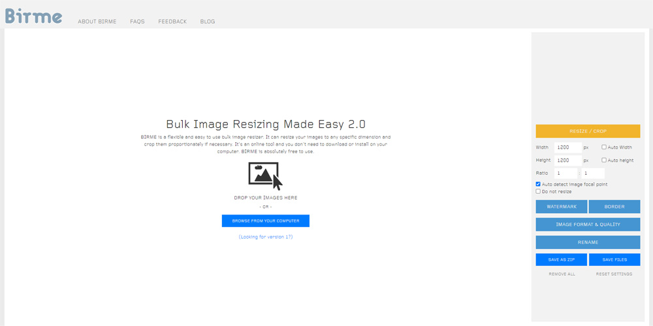The width and height of the screenshot is (653, 326).
Task: Click the image drop icon
Action: (x=265, y=176)
